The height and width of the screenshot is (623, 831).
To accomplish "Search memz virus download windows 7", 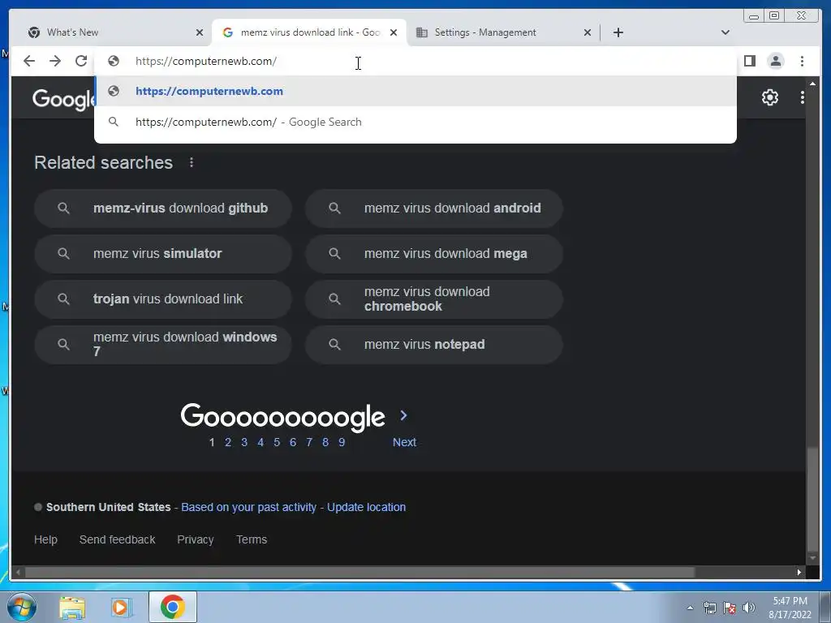I will coord(162,344).
